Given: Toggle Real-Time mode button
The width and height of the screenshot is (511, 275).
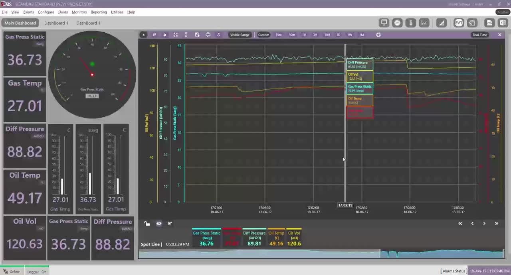Looking at the screenshot, I should 479,35.
